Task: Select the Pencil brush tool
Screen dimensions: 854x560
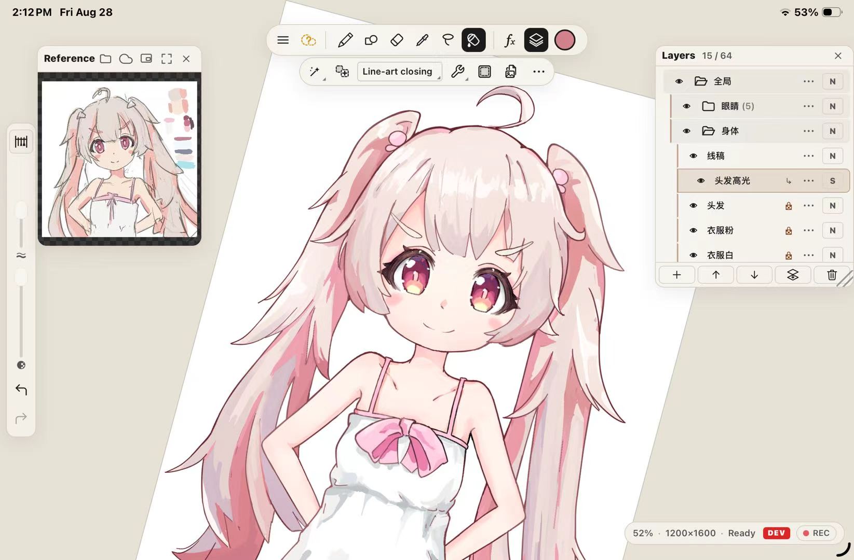Action: pos(345,40)
